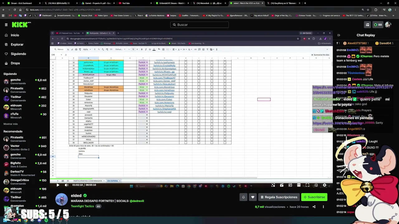Play the VOD video
The width and height of the screenshot is (399, 224).
pyautogui.click(x=58, y=185)
